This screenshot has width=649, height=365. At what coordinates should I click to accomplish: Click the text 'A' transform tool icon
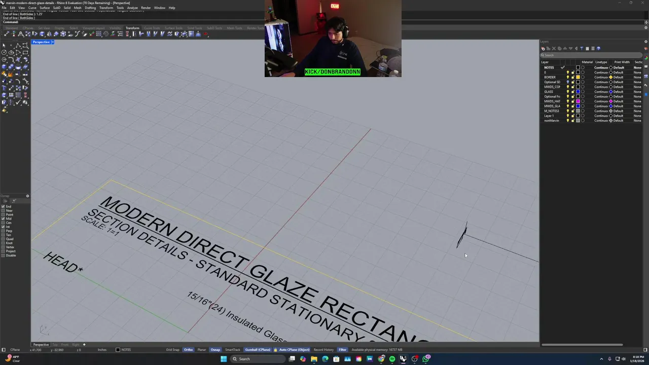point(20,34)
